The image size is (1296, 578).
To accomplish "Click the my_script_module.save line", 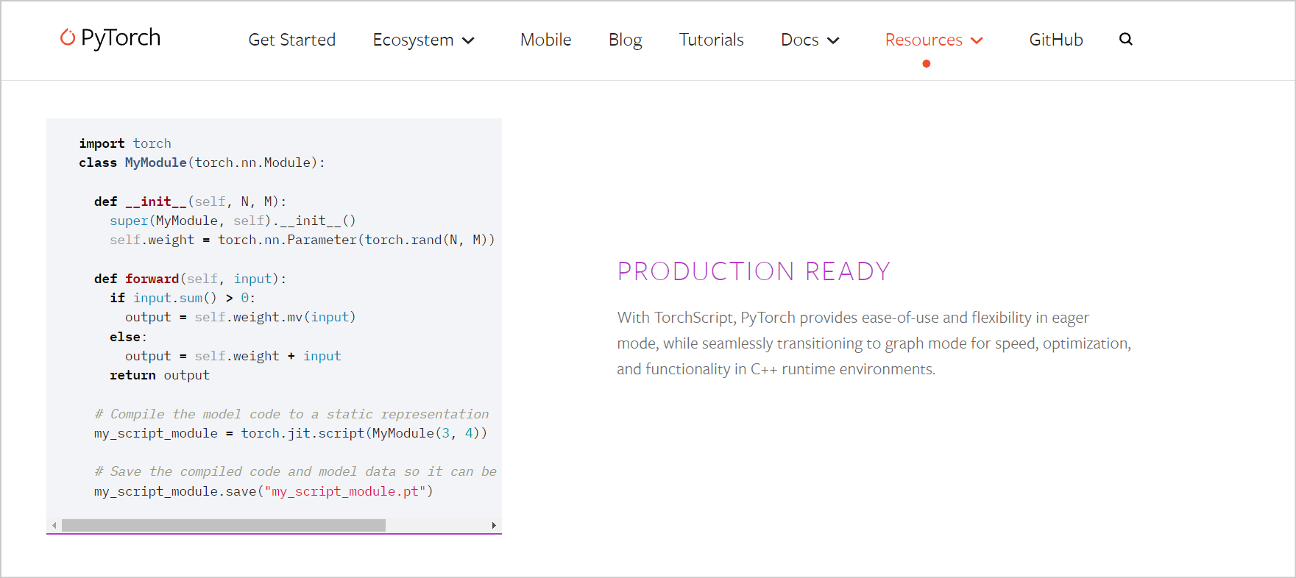I will click(264, 491).
